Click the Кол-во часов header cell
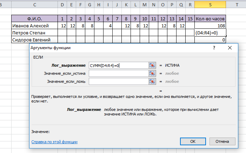 pos(210,19)
